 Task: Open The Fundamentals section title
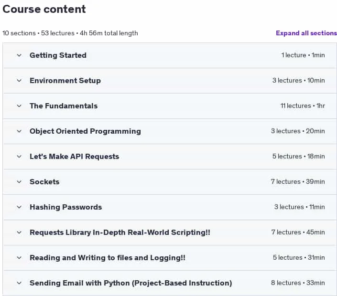(x=64, y=106)
